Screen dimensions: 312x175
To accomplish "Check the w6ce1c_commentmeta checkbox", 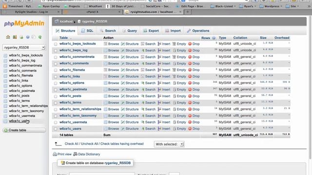I will click(x=56, y=57).
